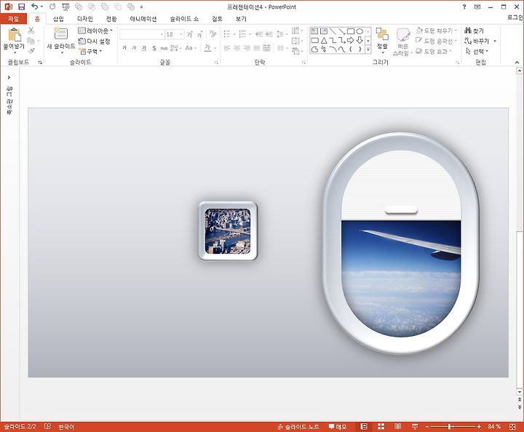The height and width of the screenshot is (432, 524).
Task: Switch to Review 검토 tab
Action: [x=217, y=19]
